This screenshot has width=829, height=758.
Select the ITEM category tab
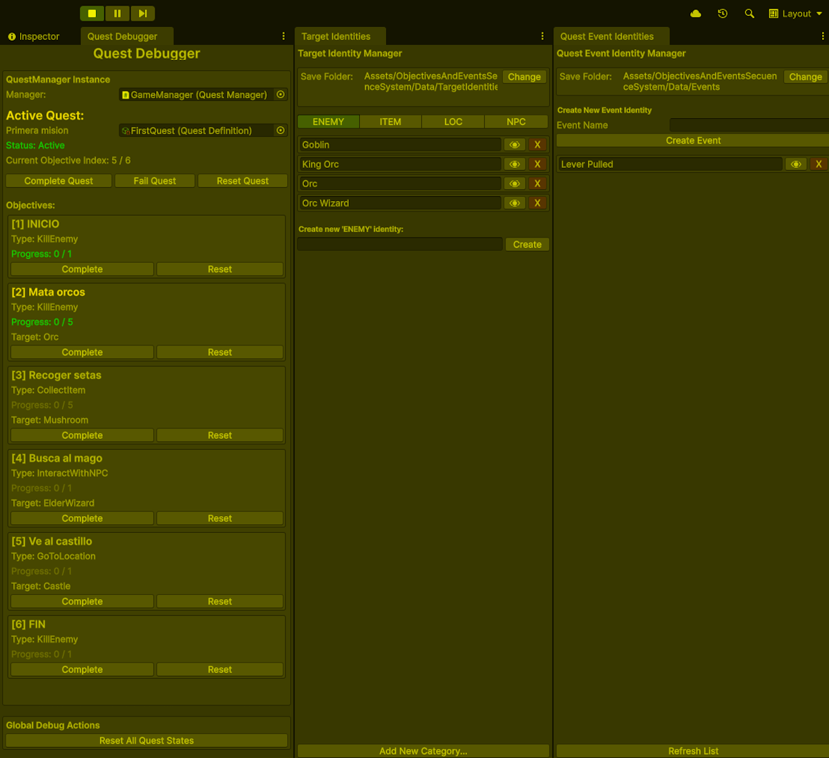tap(390, 122)
